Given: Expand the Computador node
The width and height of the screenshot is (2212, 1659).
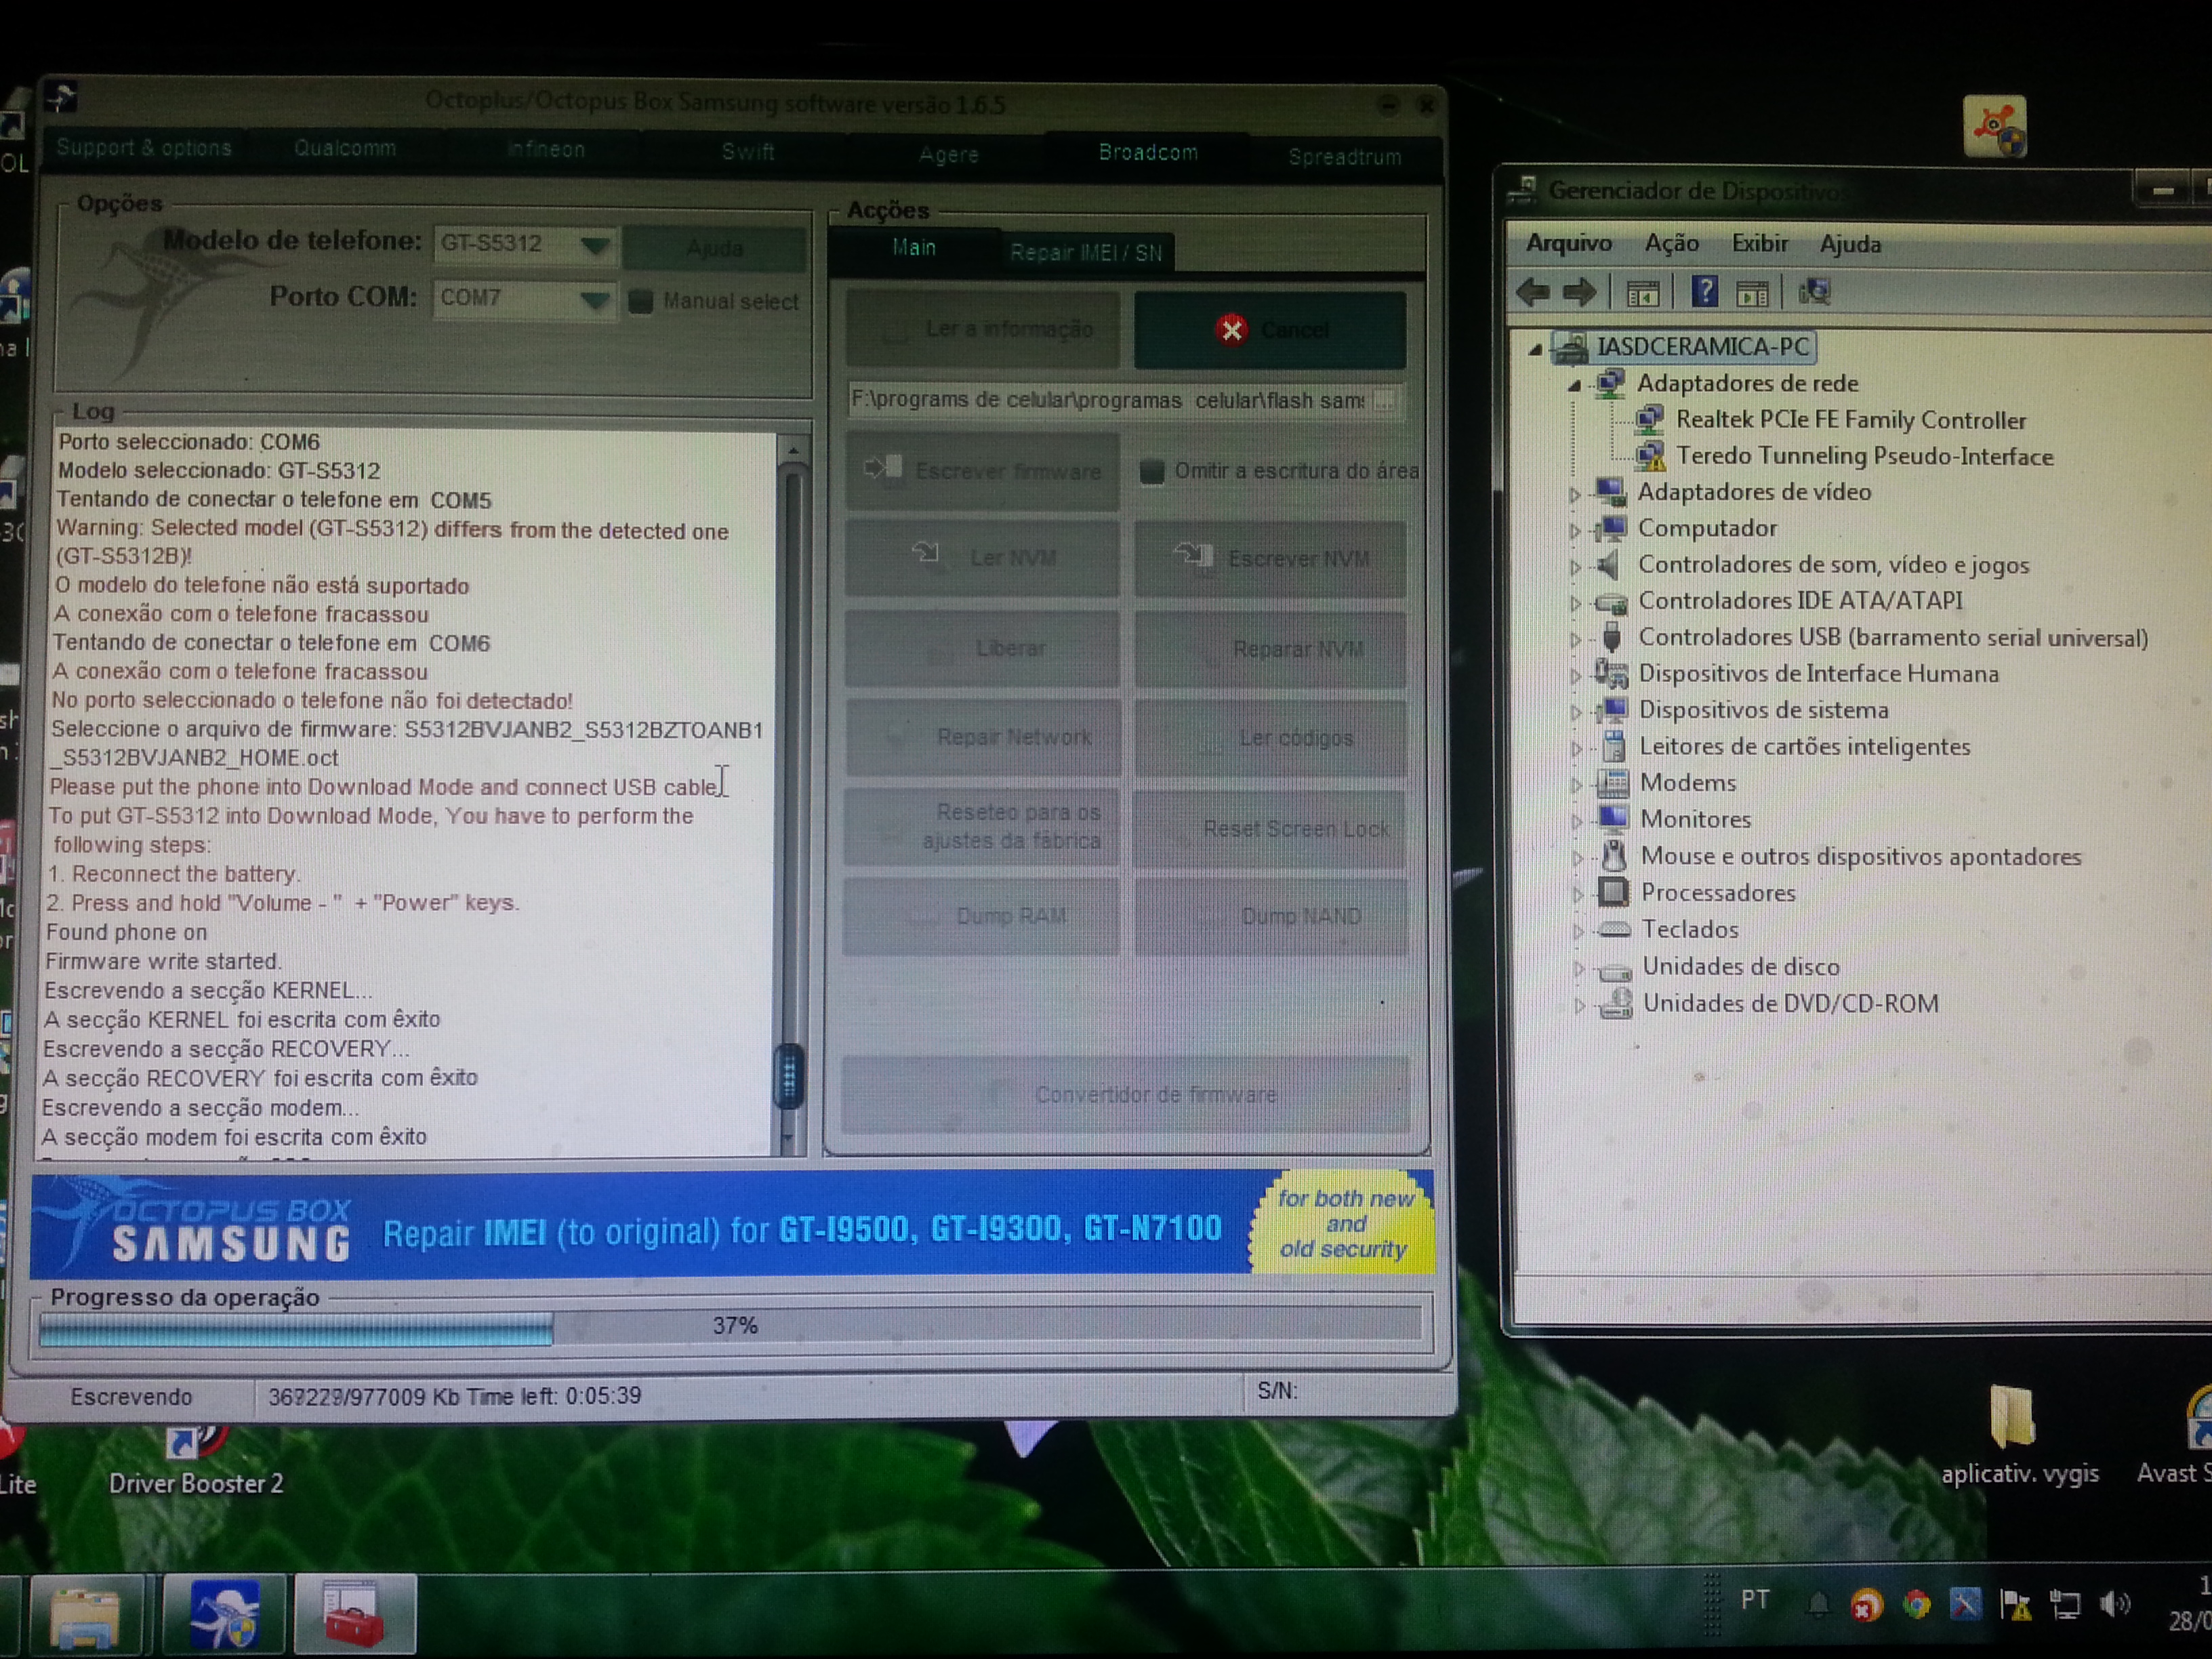Looking at the screenshot, I should tap(1574, 530).
